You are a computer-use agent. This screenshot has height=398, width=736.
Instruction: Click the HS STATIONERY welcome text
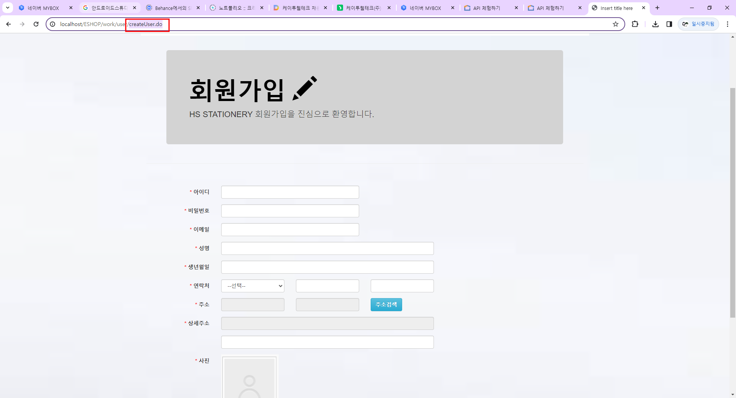coord(282,114)
